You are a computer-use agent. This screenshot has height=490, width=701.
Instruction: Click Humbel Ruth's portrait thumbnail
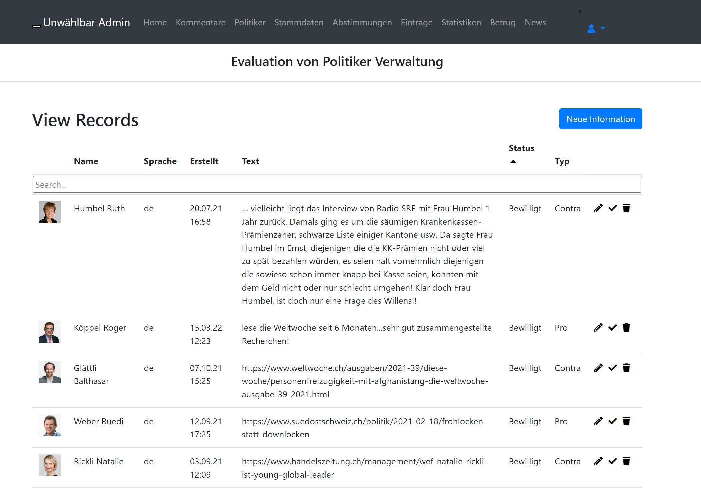tap(50, 212)
